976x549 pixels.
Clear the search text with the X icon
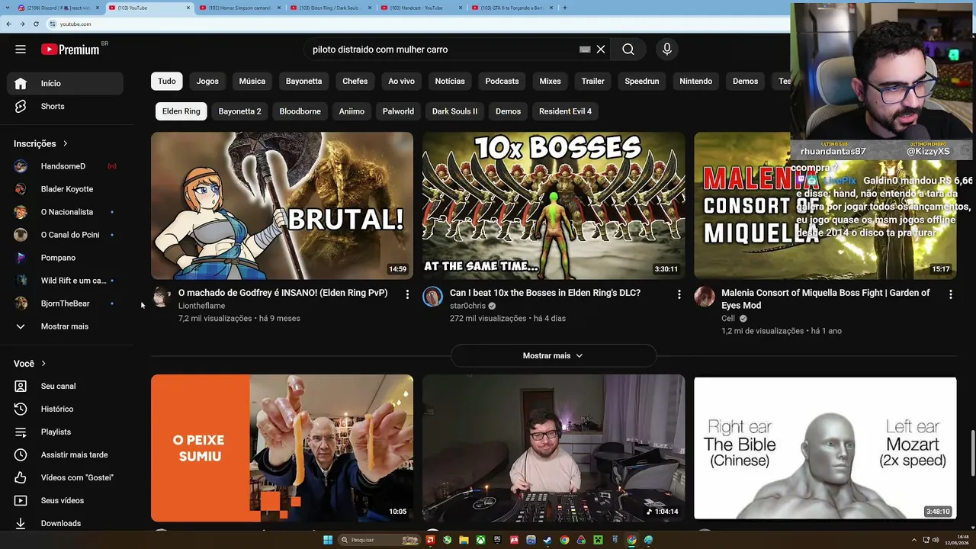click(601, 50)
